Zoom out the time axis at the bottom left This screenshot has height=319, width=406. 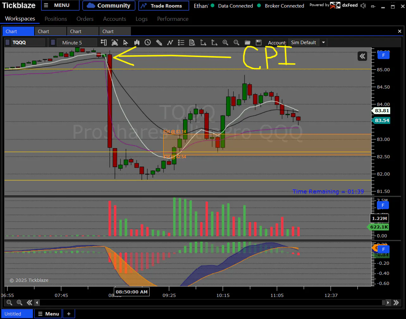[9, 303]
